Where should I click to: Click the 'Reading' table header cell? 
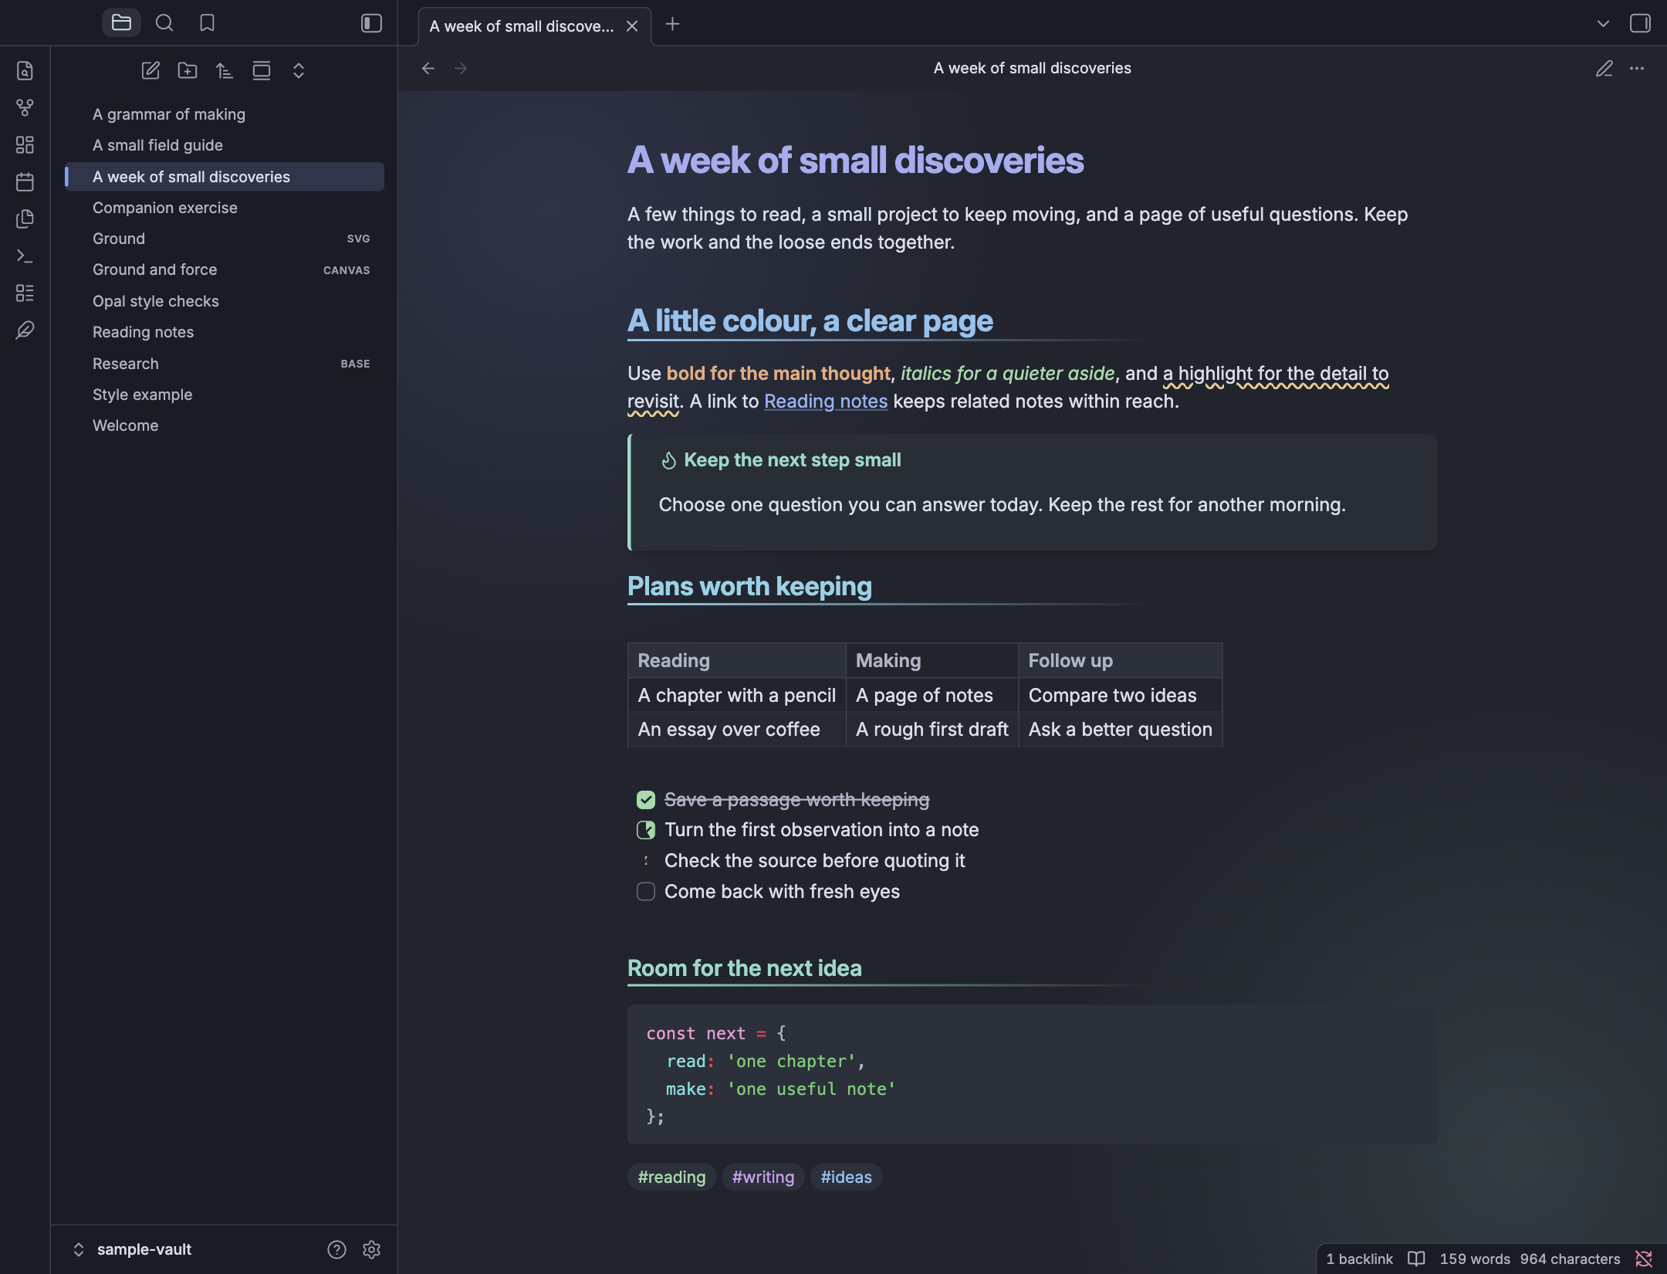pyautogui.click(x=736, y=661)
